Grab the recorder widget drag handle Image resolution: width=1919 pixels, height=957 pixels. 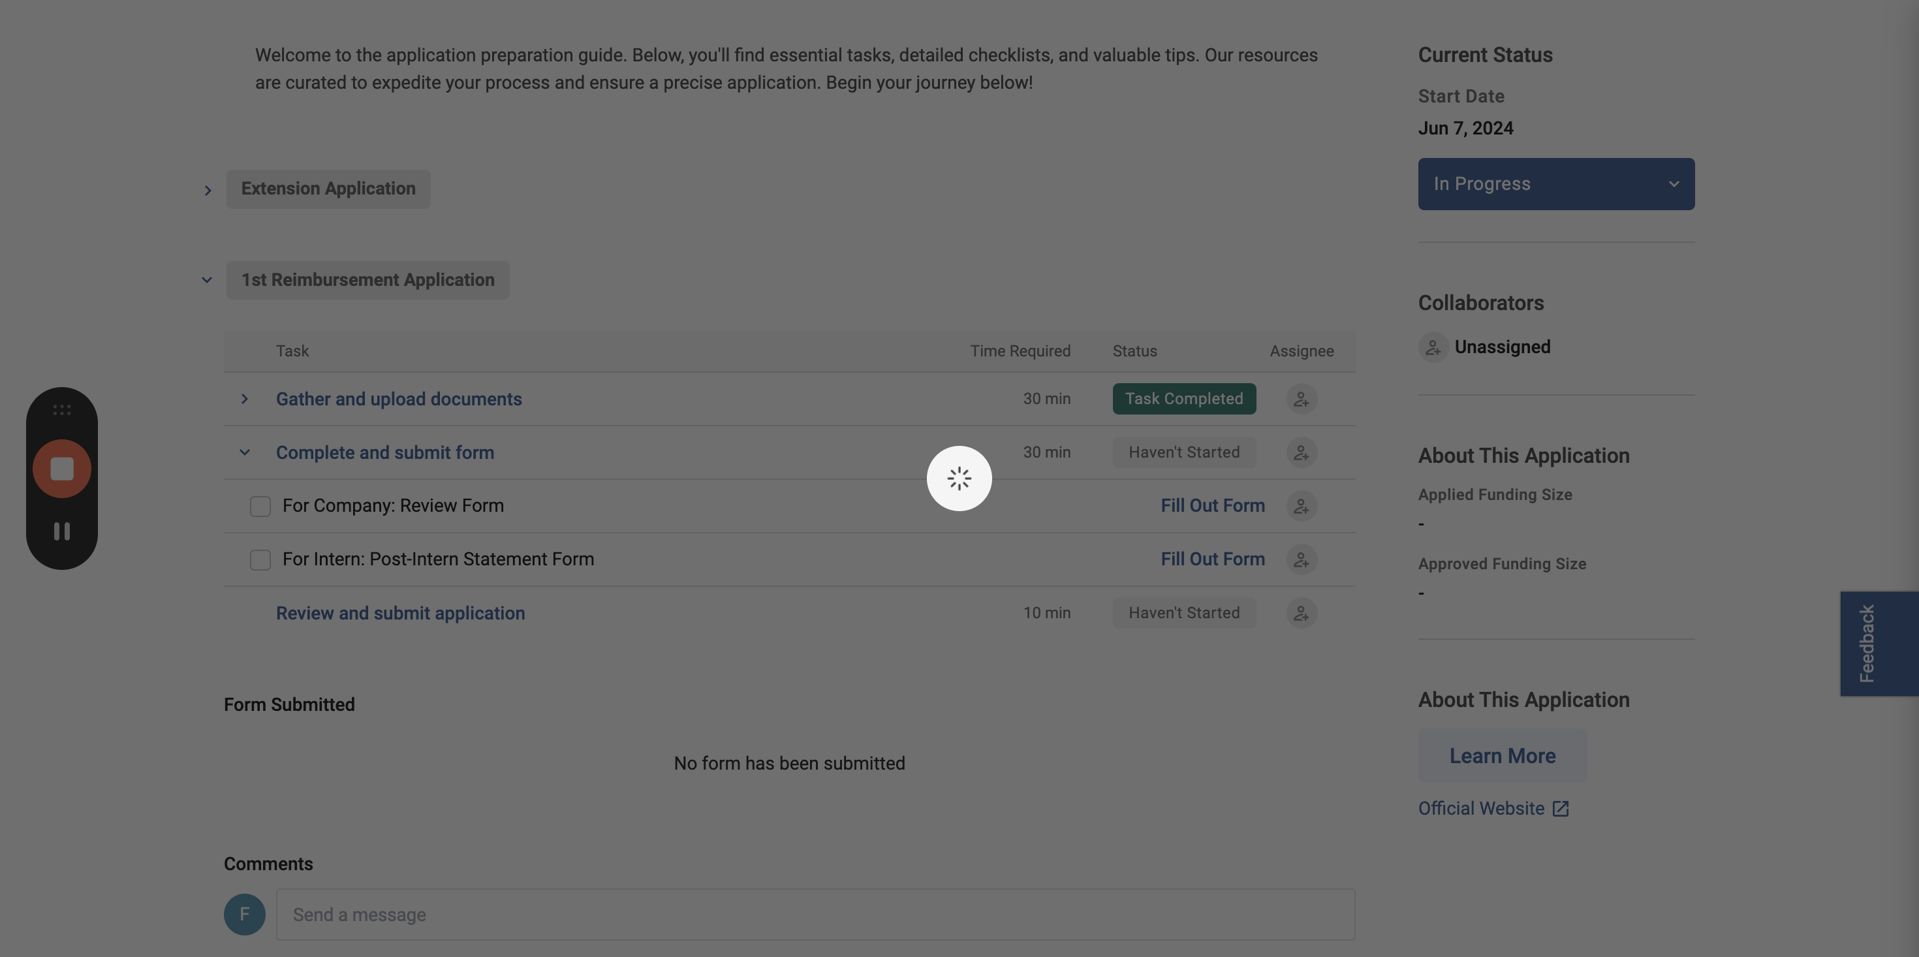click(62, 410)
